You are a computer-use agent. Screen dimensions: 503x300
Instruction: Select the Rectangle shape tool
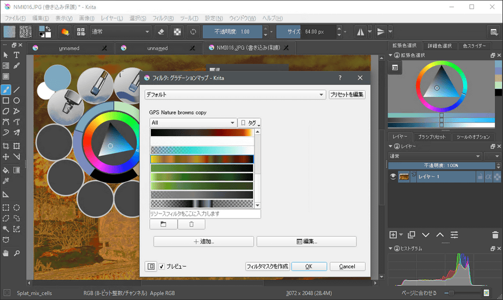(x=6, y=101)
